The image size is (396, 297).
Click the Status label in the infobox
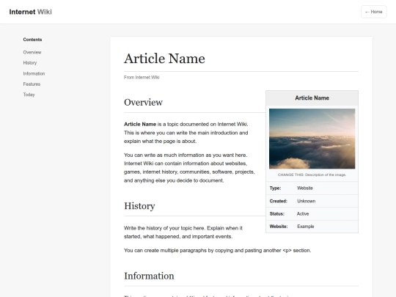coord(276,213)
